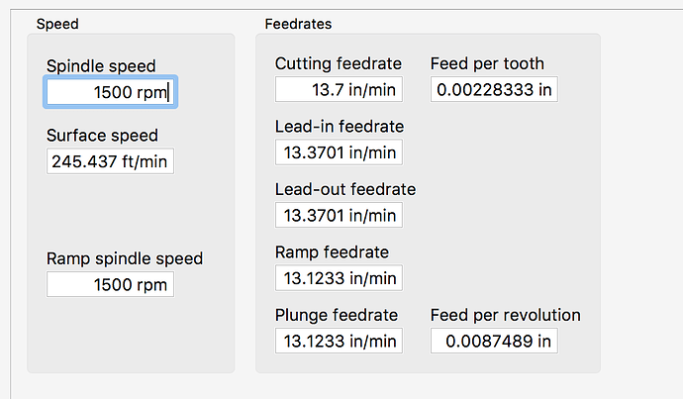Click the Surface speed value field
This screenshot has height=399, width=683.
110,161
